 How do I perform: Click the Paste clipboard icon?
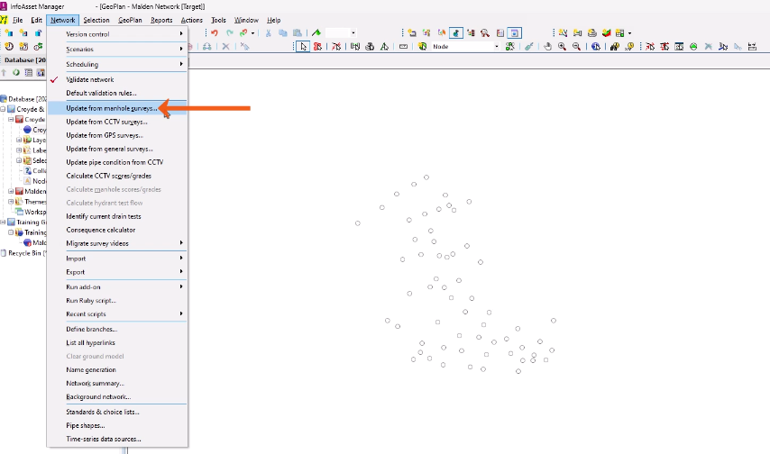298,33
